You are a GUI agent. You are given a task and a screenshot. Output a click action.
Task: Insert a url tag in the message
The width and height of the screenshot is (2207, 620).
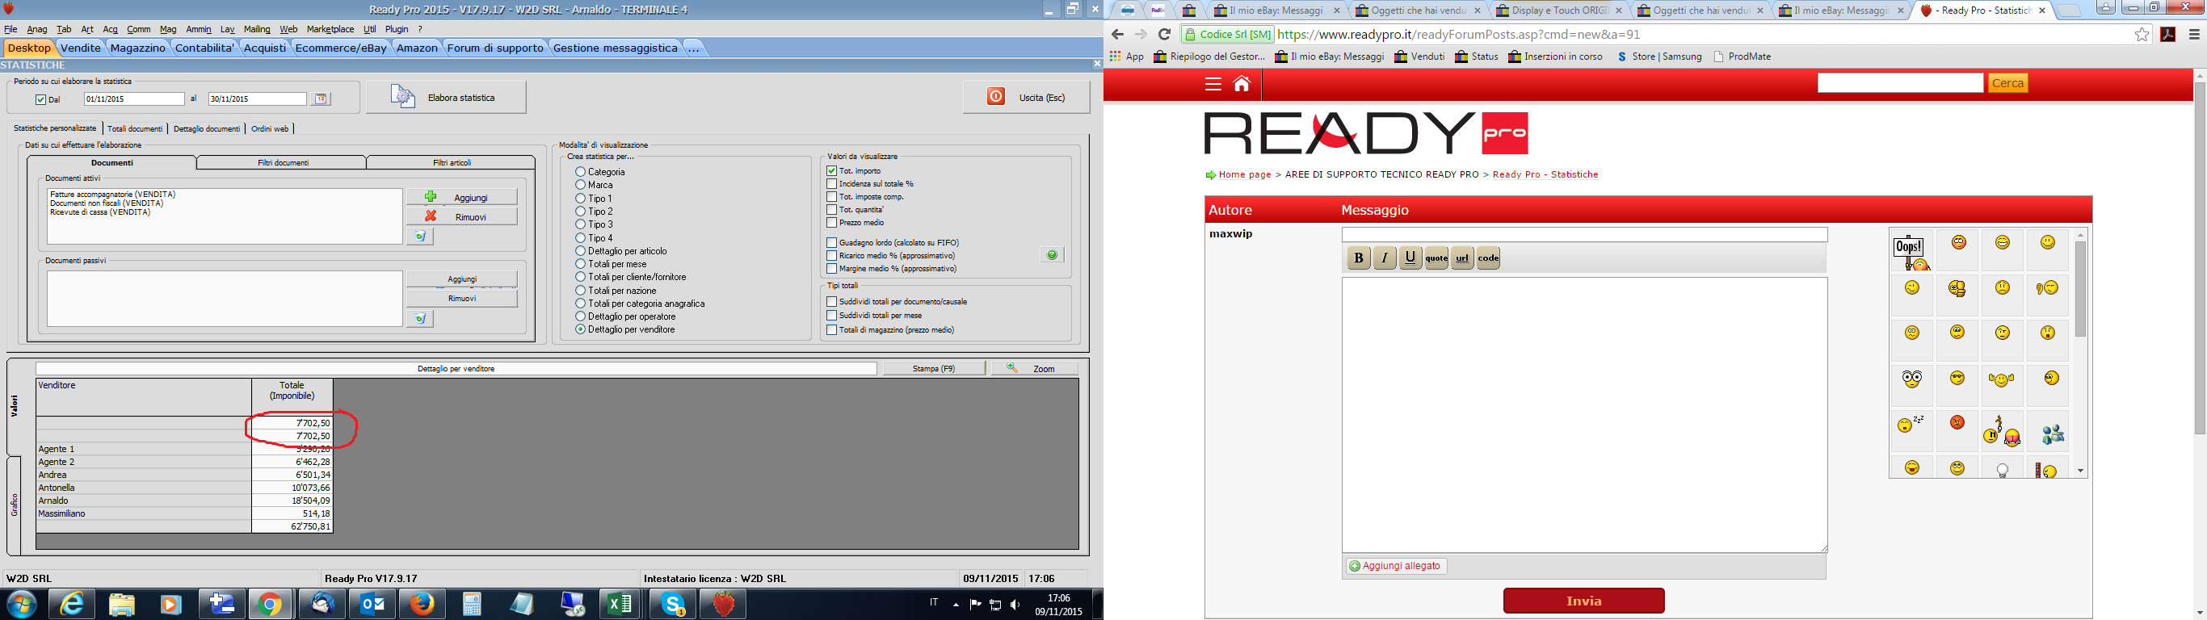click(1462, 258)
